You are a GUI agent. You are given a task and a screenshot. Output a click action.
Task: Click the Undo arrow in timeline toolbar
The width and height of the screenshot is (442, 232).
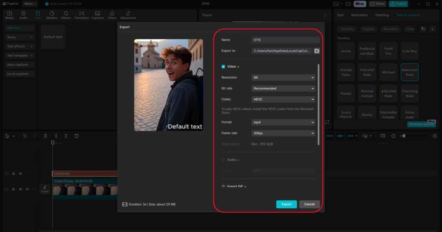coord(25,136)
